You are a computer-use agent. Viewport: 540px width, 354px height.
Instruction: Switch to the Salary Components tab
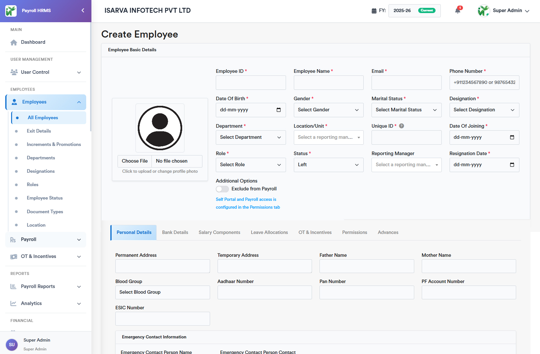(219, 233)
